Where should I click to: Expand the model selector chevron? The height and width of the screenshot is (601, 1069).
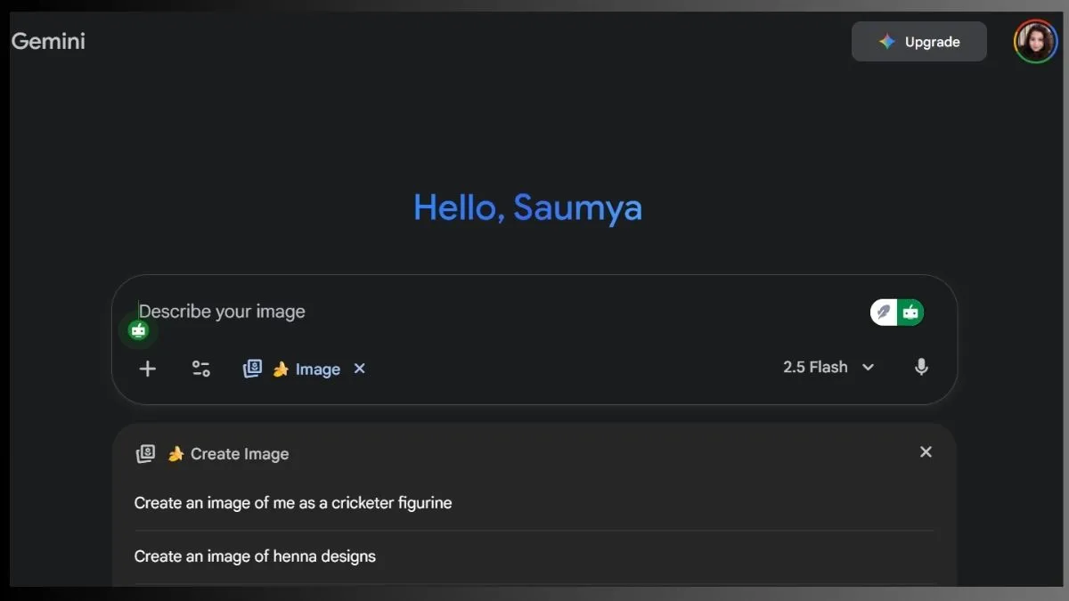(x=869, y=366)
